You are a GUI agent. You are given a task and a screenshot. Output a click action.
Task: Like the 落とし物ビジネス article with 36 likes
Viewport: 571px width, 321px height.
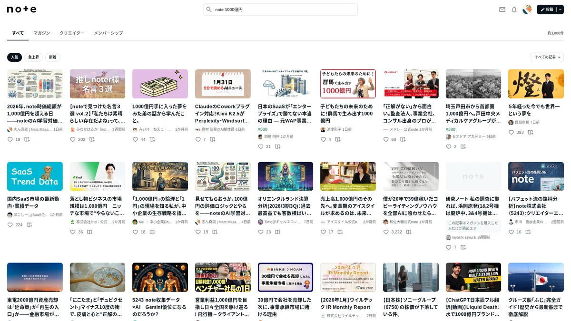pos(73,232)
